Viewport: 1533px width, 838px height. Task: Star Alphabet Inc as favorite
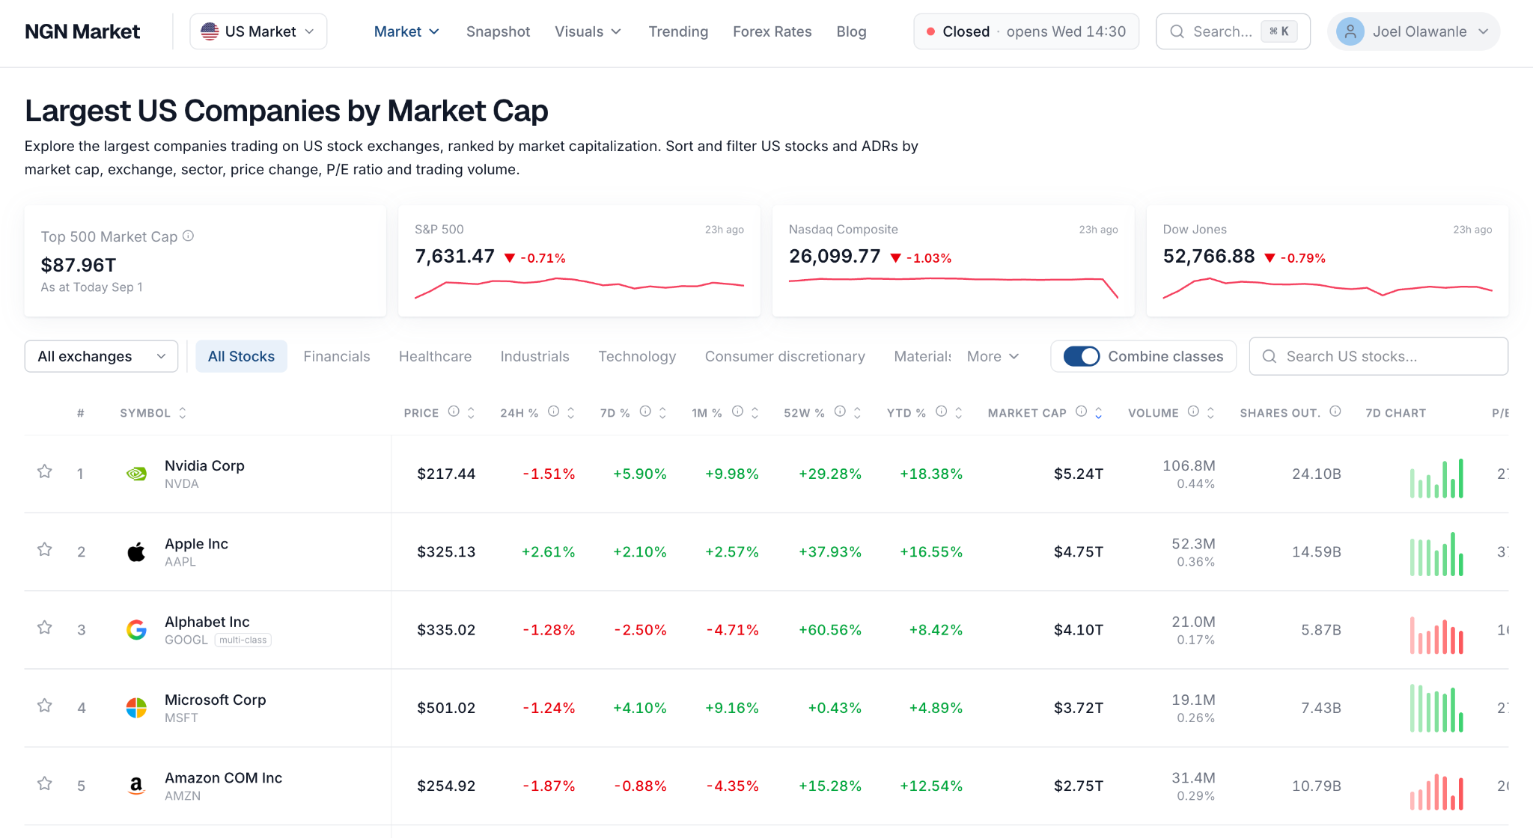(45, 627)
